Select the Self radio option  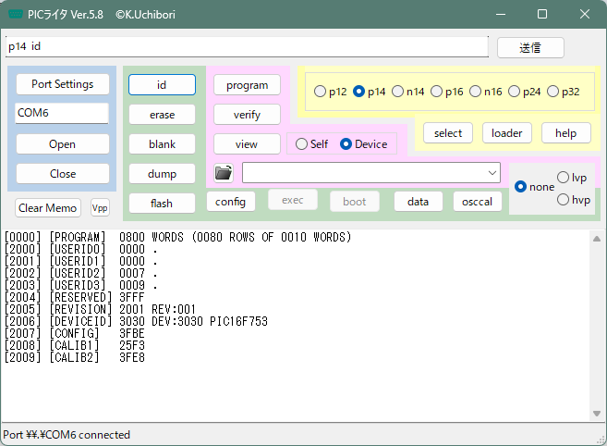[x=300, y=144]
